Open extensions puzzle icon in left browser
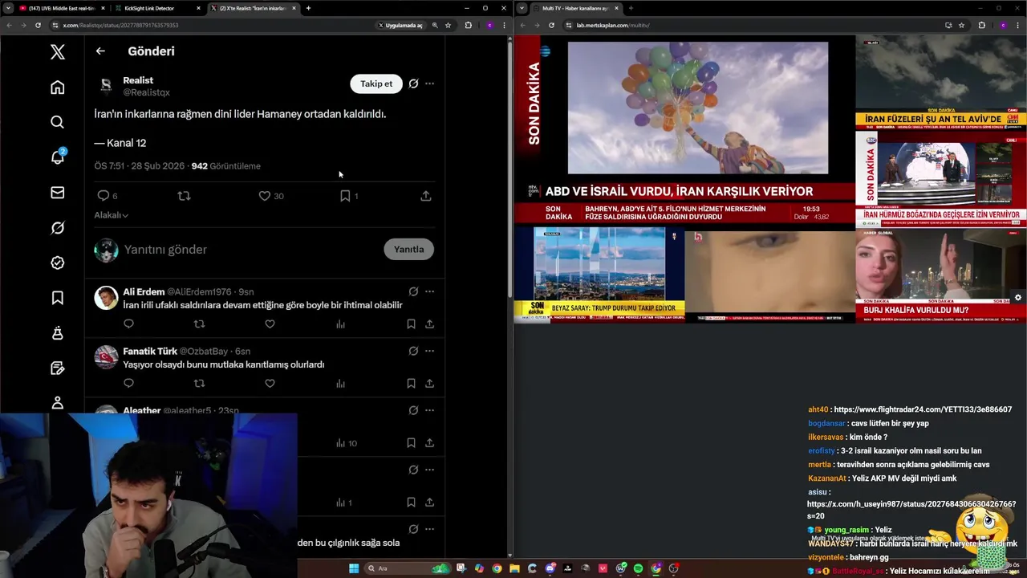1027x578 pixels. [469, 25]
